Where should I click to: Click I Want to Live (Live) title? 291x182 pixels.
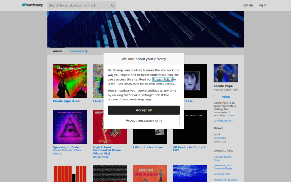[x=148, y=147]
